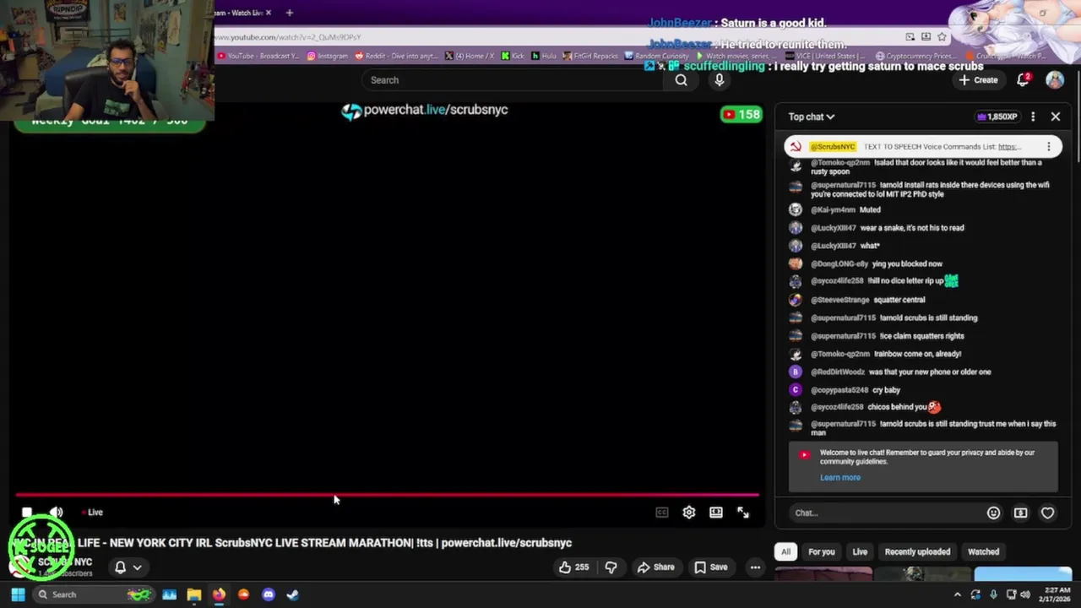The width and height of the screenshot is (1081, 608).
Task: Click the browser address bar URL
Action: (287, 37)
